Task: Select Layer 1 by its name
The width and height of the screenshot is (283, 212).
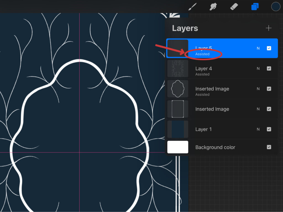Action: (203, 129)
